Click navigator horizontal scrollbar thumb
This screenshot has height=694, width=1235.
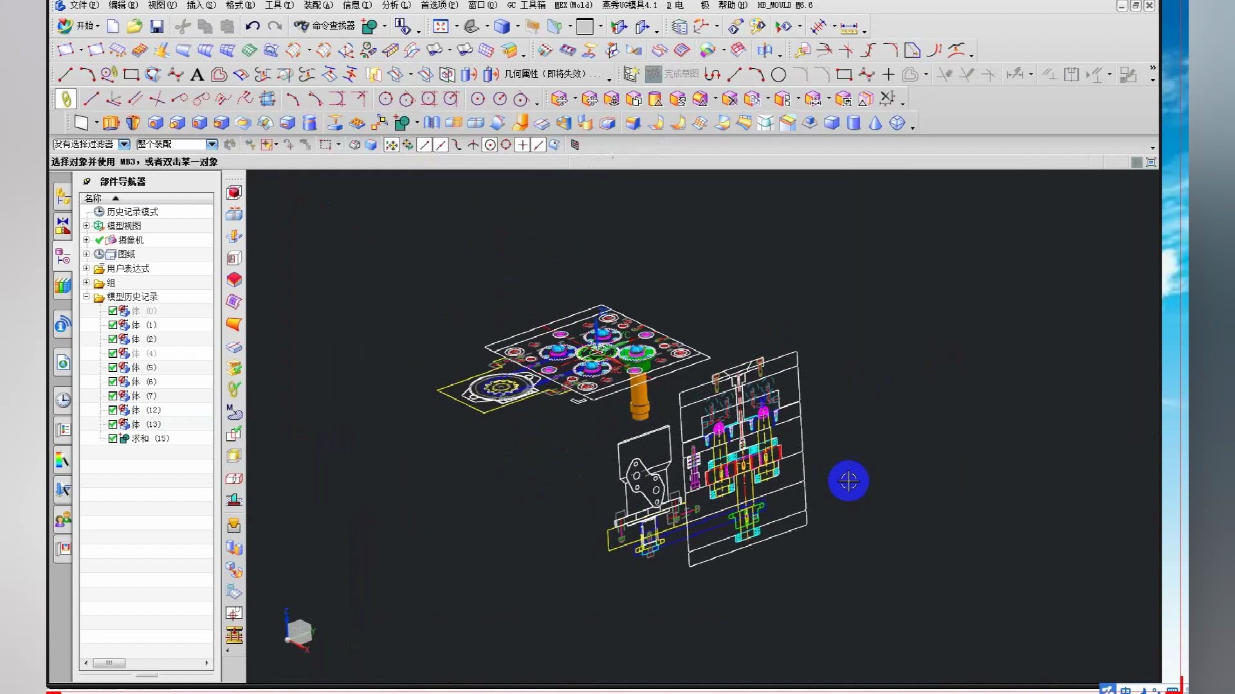coord(109,663)
